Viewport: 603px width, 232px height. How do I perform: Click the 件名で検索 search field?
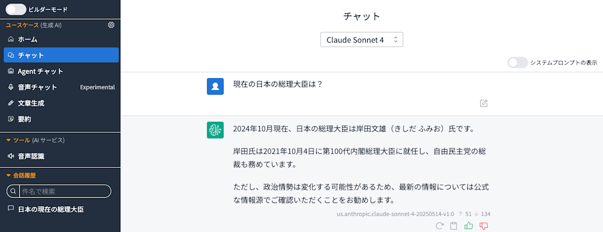[x=63, y=191]
